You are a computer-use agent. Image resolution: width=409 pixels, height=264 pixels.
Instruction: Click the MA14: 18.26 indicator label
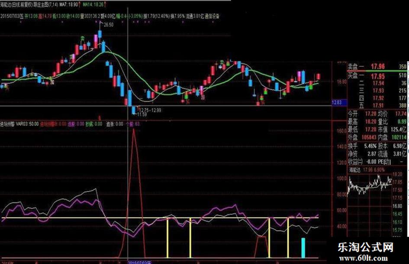93,4
